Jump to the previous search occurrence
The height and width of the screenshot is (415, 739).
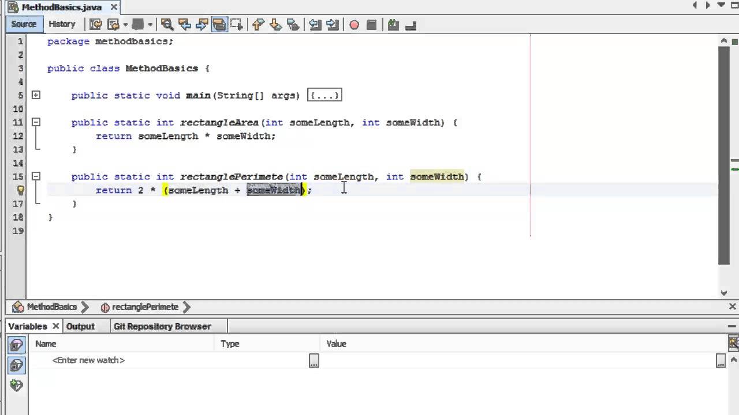click(185, 25)
